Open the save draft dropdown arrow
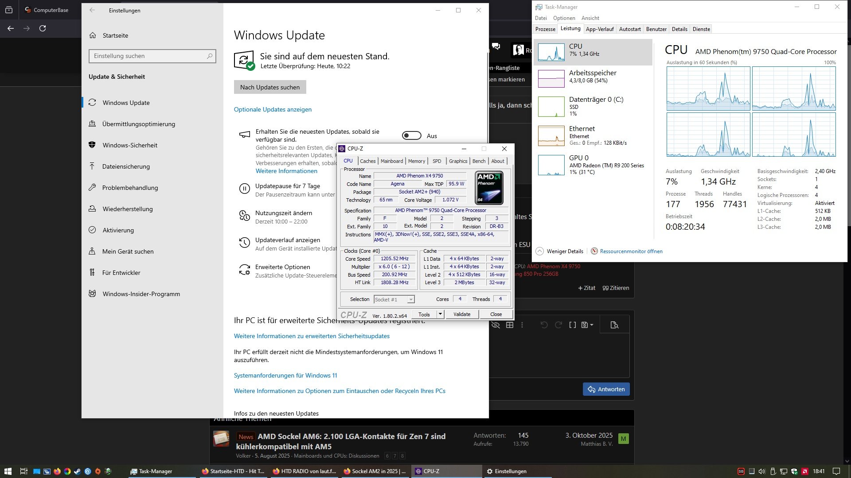This screenshot has height=478, width=851. tap(592, 325)
